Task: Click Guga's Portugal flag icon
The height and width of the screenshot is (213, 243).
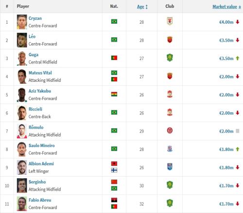Action: pyautogui.click(x=114, y=58)
